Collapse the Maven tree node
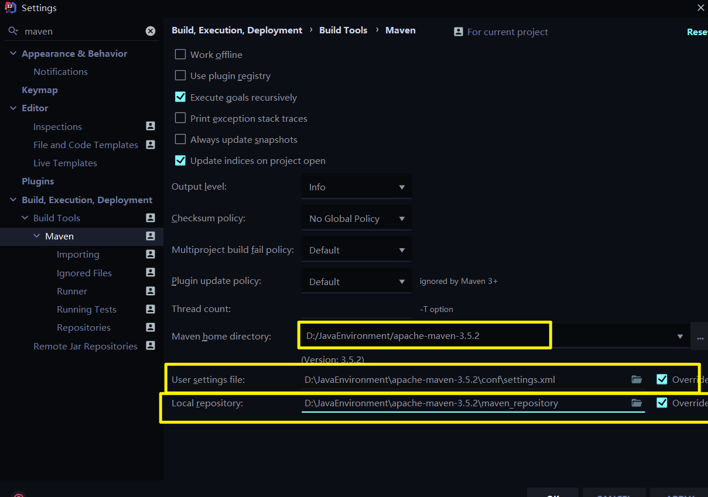Image resolution: width=708 pixels, height=497 pixels. (x=36, y=236)
